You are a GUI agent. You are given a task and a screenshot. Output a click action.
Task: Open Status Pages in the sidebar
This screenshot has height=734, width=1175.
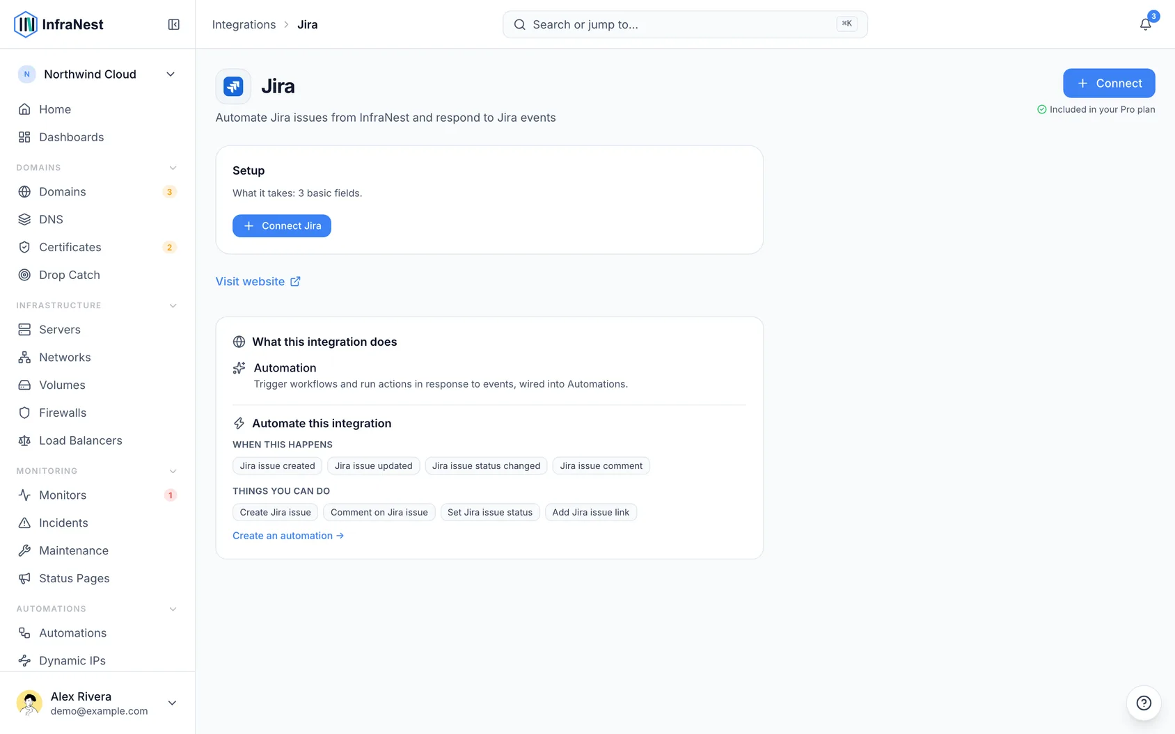[x=97, y=578]
